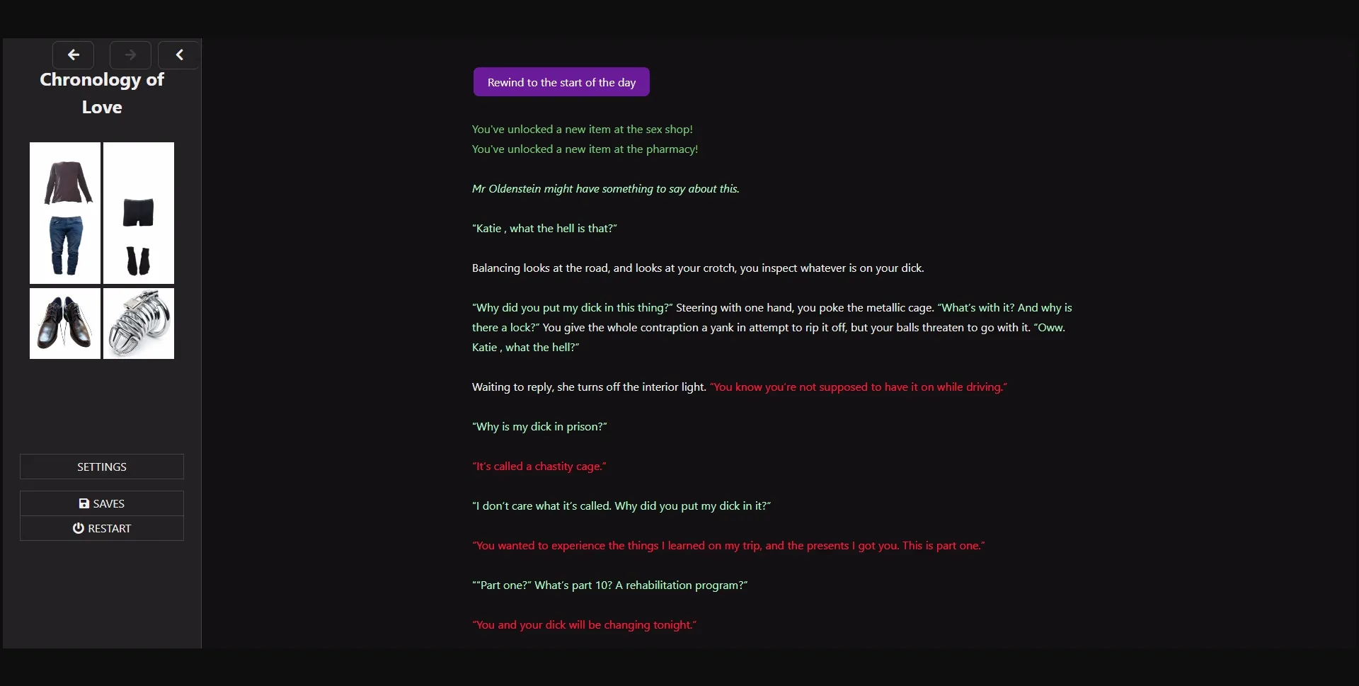The width and height of the screenshot is (1359, 686).
Task: Open the SAVES menu
Action: coord(101,503)
